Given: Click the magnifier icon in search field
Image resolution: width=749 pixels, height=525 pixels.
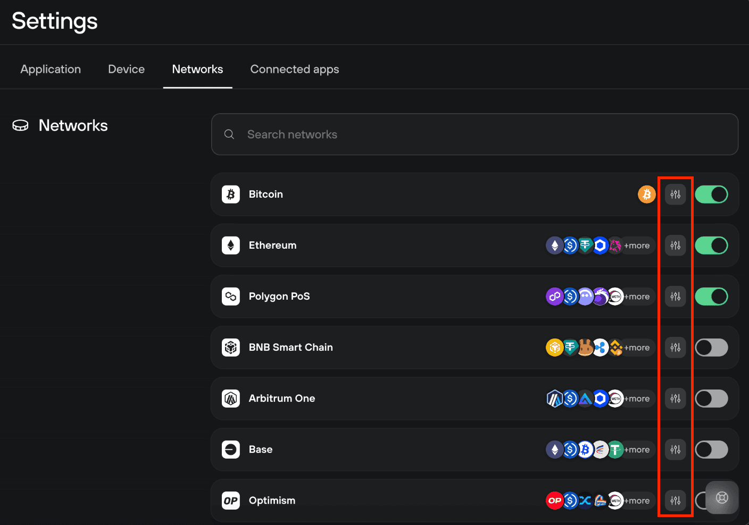Looking at the screenshot, I should click(229, 134).
